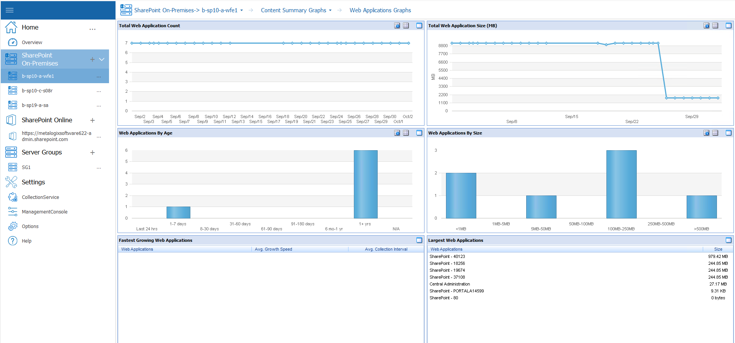Select the Central Administration row
The image size is (735, 343).
[580, 284]
